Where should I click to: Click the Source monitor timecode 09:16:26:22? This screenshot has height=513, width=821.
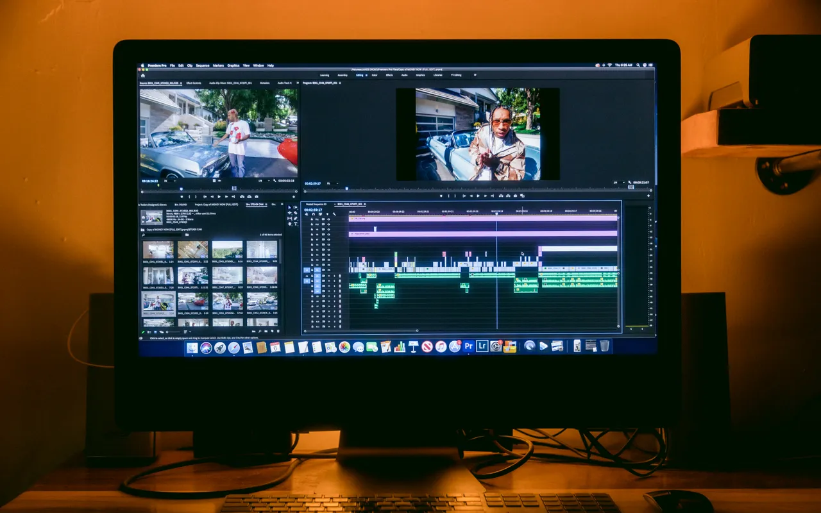click(x=149, y=181)
